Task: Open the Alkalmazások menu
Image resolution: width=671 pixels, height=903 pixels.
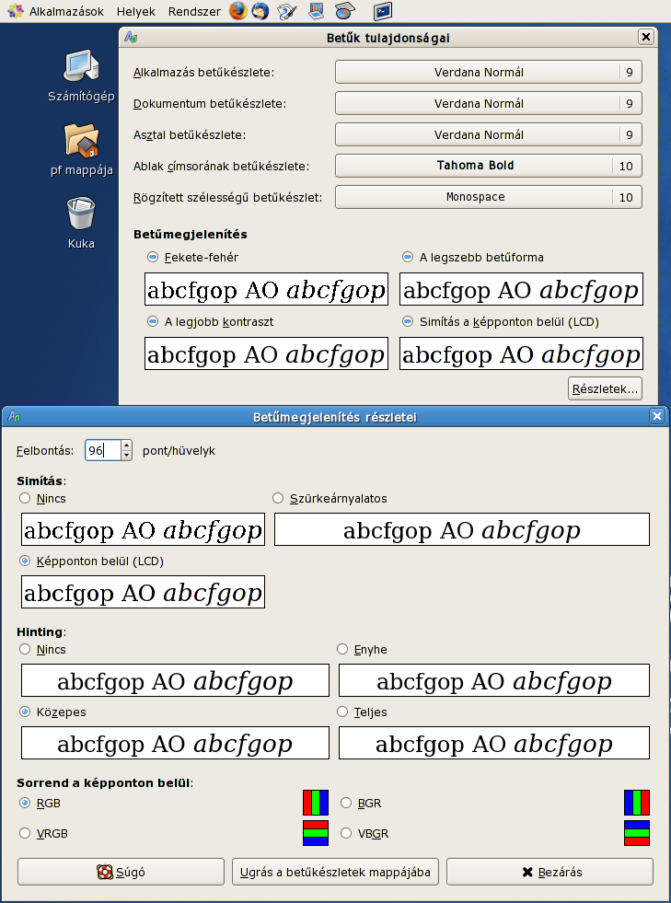Action: (x=57, y=12)
